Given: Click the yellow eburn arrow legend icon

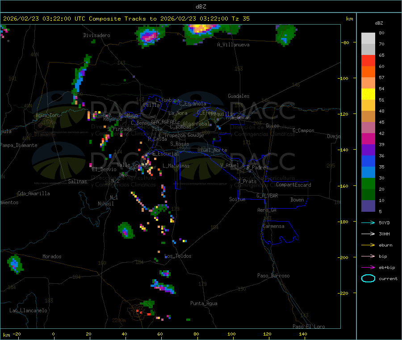Looking at the screenshot, I should click(368, 245).
